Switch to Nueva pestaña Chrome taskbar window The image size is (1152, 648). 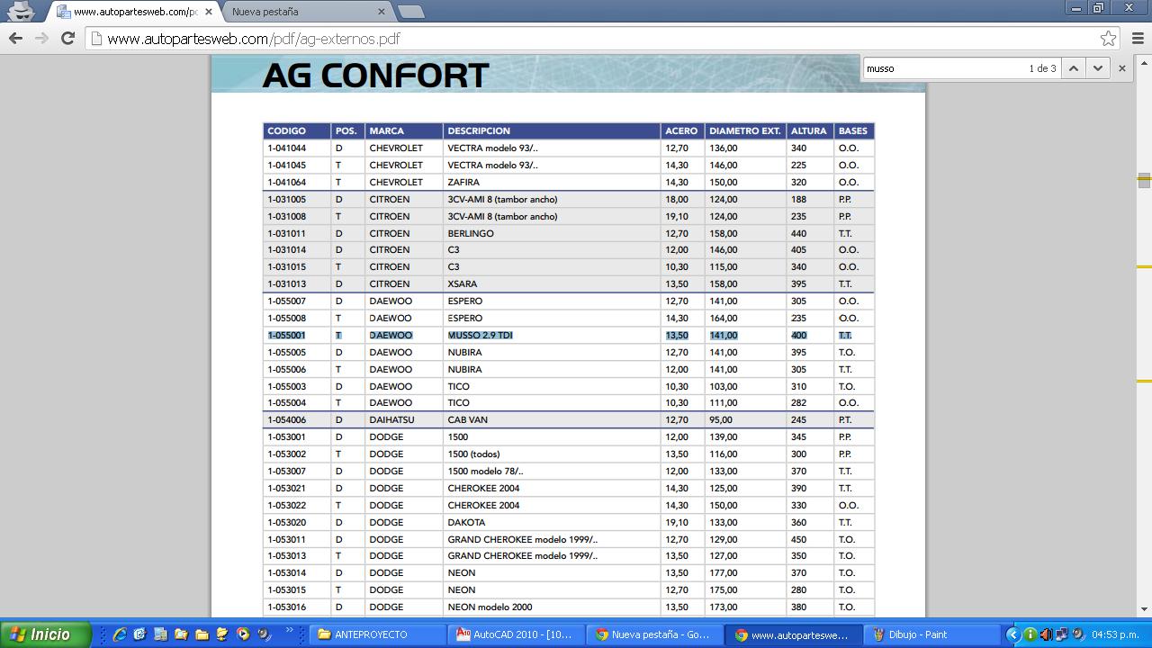pos(654,634)
